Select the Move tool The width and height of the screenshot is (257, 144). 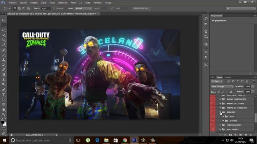(x=4, y=20)
